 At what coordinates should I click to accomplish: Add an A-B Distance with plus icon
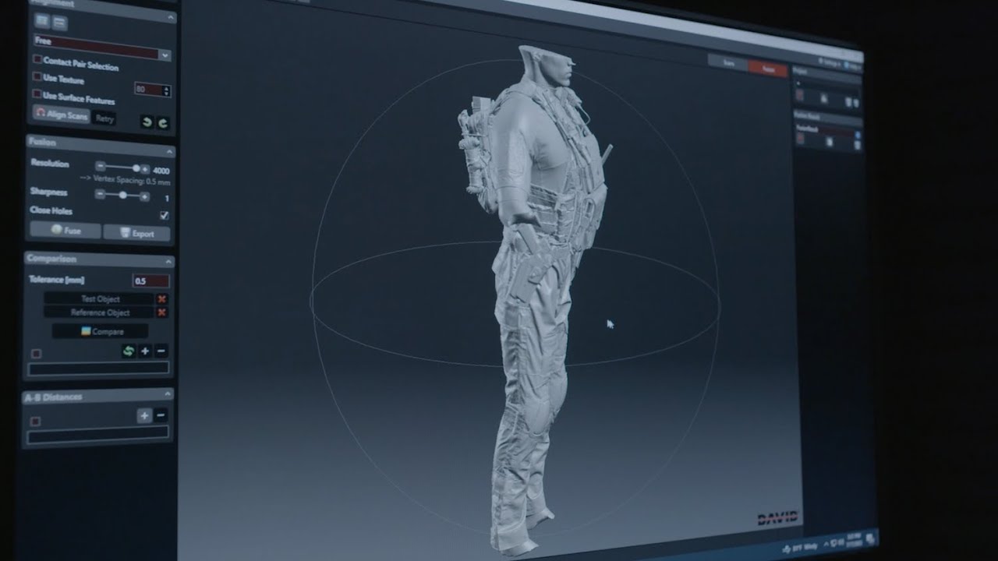point(144,416)
